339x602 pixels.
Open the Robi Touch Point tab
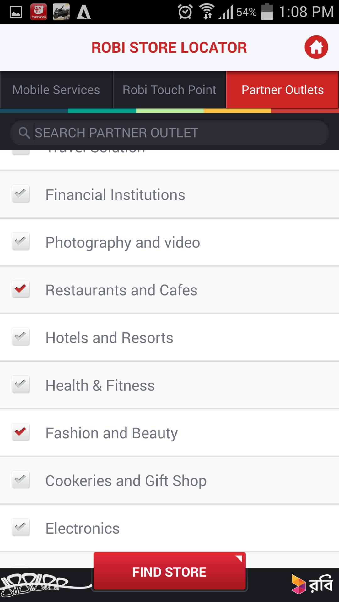point(169,90)
